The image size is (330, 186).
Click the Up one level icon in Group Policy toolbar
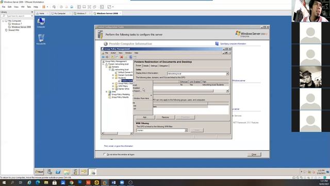click(112, 57)
